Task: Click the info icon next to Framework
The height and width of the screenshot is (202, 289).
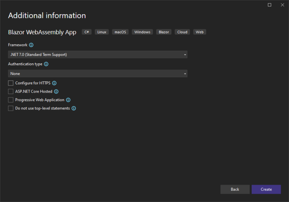Action: point(31,45)
